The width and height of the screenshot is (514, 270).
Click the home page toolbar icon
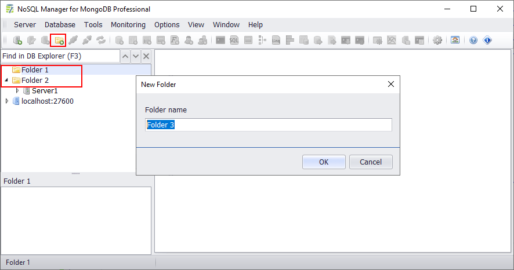point(455,41)
